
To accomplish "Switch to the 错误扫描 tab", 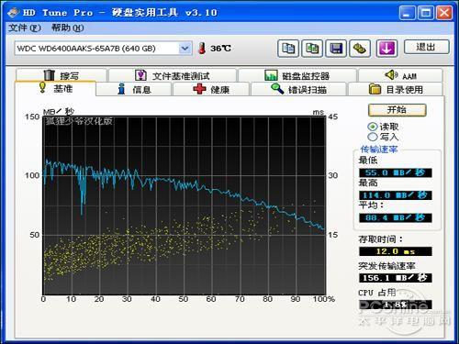I will click(298, 89).
